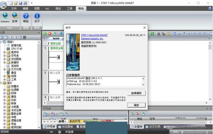Click the delete row icon in variable table toolbar
Viewport: 213px width, 134px height.
[x=138, y=114]
